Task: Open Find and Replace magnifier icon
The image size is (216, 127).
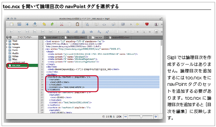Action: 87,24
